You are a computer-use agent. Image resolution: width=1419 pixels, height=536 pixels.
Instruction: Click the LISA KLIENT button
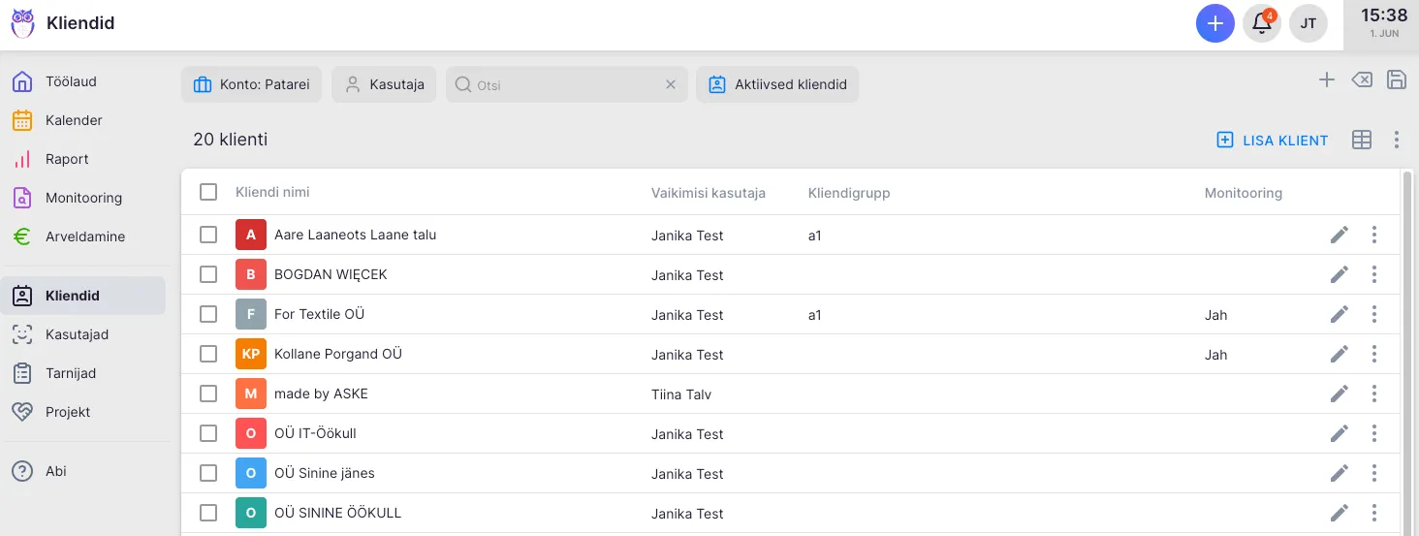(x=1273, y=141)
